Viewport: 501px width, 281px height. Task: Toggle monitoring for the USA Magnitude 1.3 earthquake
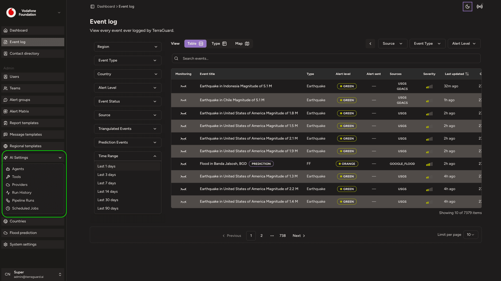click(184, 176)
